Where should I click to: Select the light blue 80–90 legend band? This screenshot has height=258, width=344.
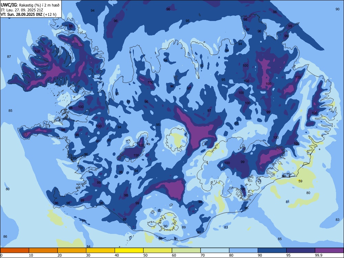point(244,250)
